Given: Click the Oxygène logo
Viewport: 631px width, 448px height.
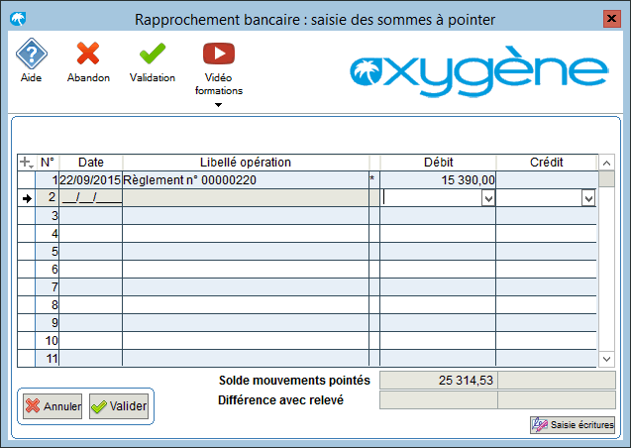Looking at the screenshot, I should (478, 71).
